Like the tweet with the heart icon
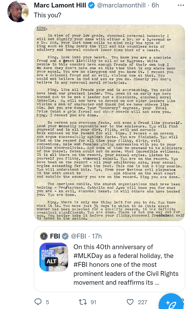 click(130, 302)
